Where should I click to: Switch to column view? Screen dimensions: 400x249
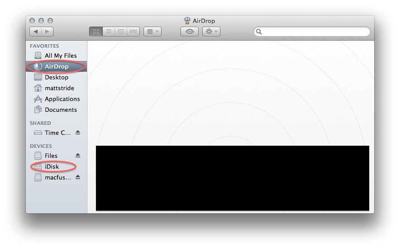pyautogui.click(x=121, y=32)
